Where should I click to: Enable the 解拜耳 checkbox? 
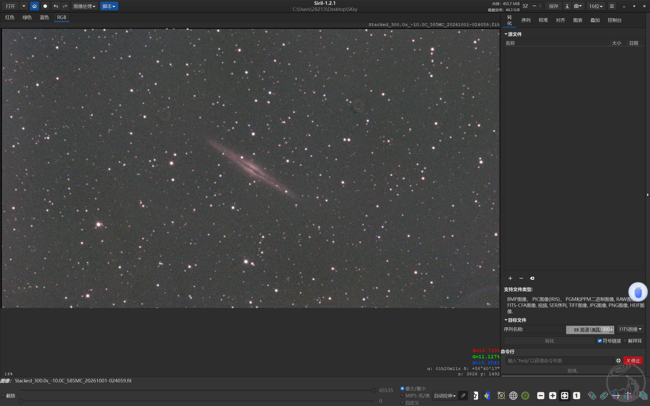(625, 341)
